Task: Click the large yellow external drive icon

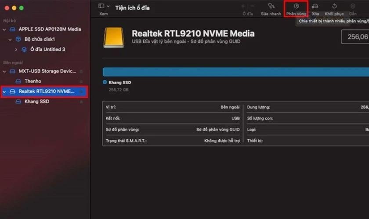Action: (113, 38)
